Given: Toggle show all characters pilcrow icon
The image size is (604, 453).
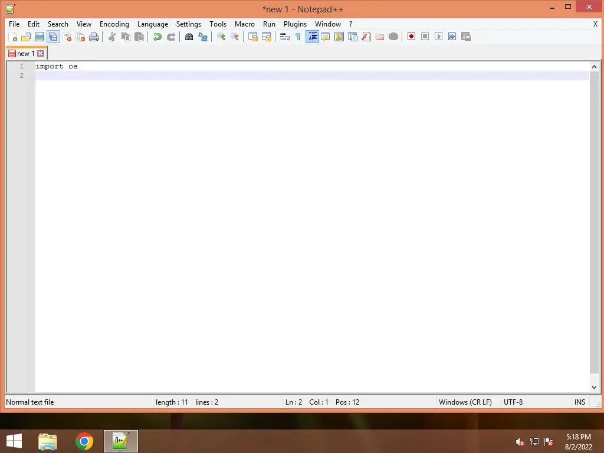Looking at the screenshot, I should [x=298, y=37].
